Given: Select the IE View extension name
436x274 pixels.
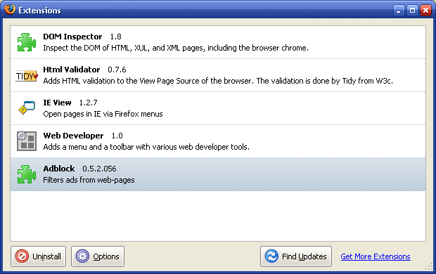Looking at the screenshot, I should [x=57, y=103].
